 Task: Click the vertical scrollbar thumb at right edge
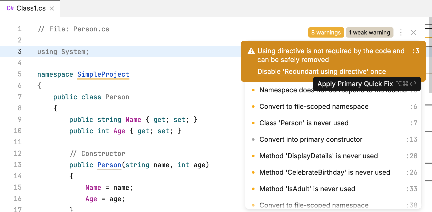(x=430, y=55)
